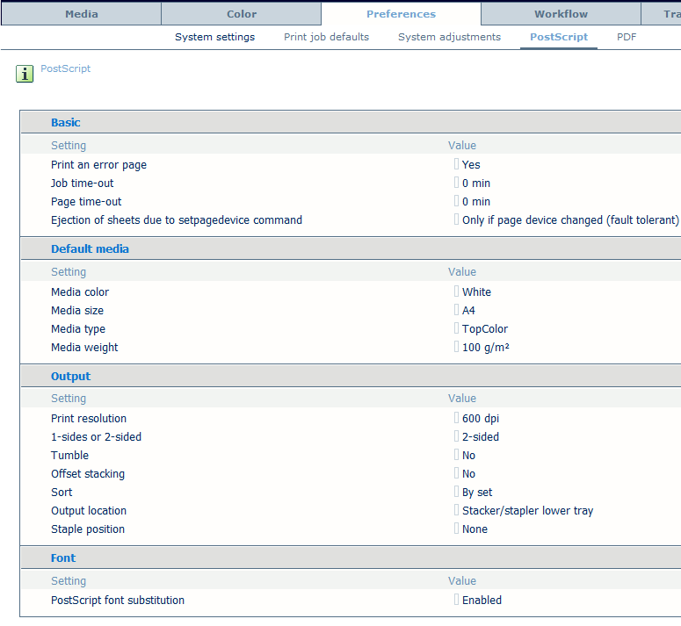
Task: Select the Print job defaults sub-tab
Action: click(x=326, y=37)
